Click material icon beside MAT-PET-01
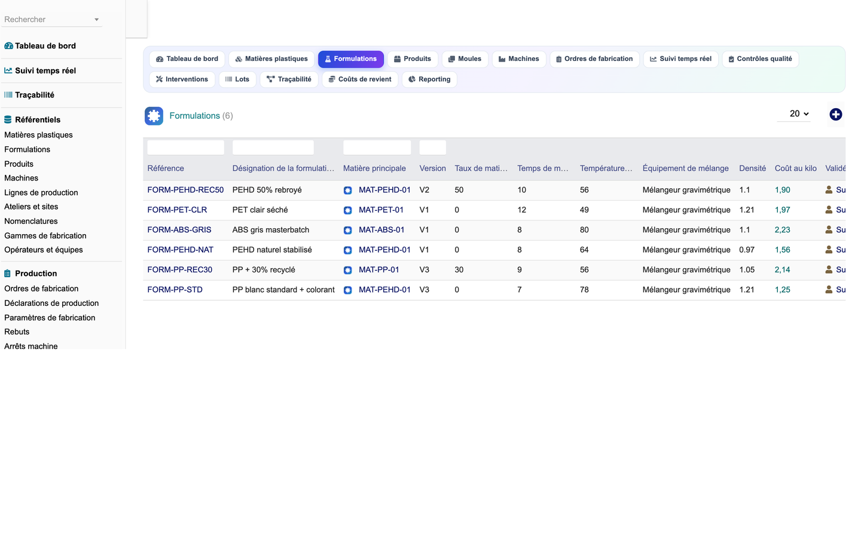 [347, 210]
